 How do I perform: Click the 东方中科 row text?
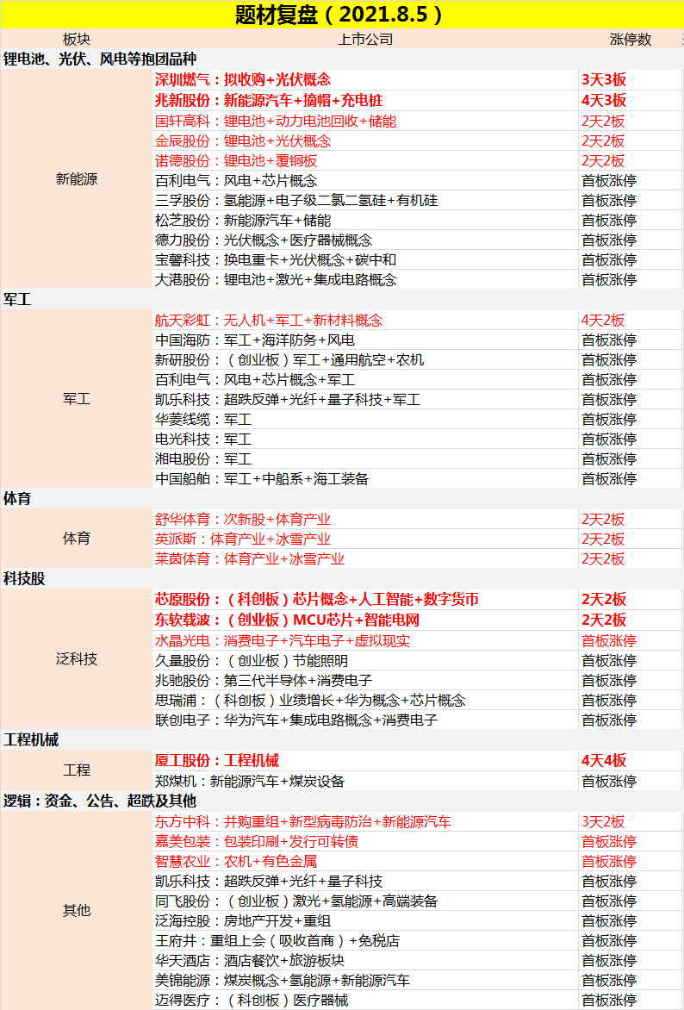point(302,822)
